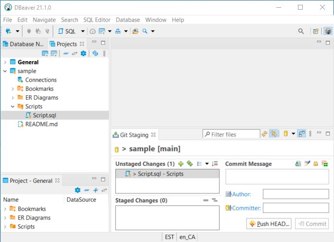
Task: Click the Commit Message text area
Action: [277, 177]
